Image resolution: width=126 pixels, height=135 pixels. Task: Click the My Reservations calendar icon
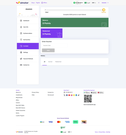pos(21,33)
